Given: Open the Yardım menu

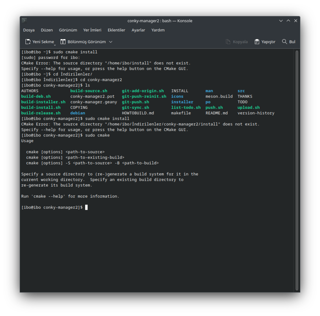Looking at the screenshot, I should (158, 30).
